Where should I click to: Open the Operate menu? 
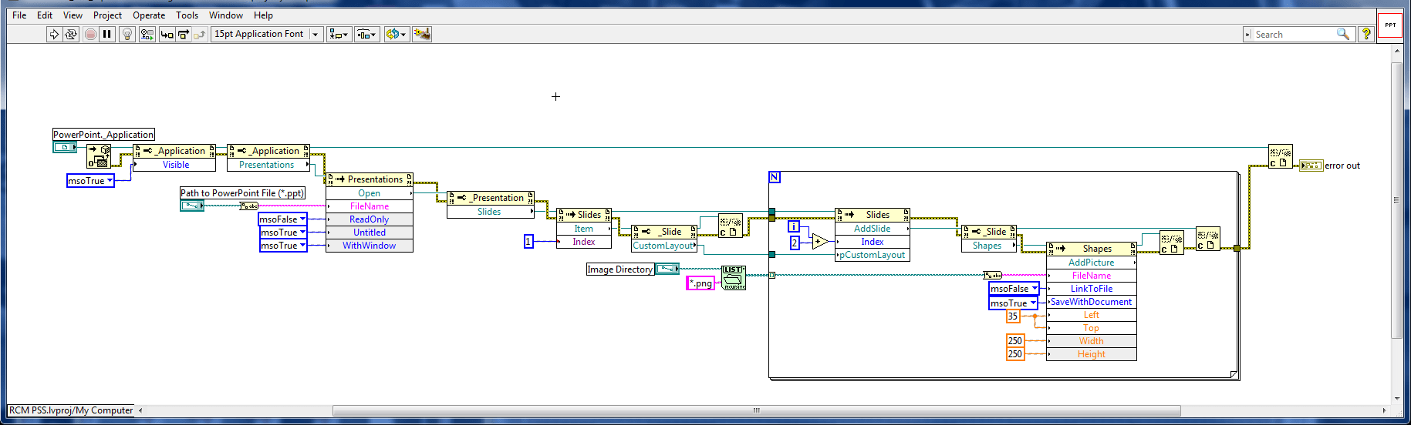(149, 15)
